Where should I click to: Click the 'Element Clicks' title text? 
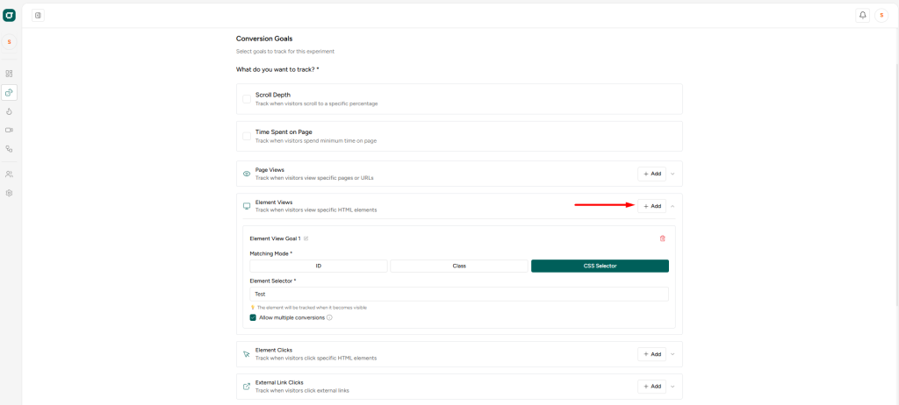274,350
